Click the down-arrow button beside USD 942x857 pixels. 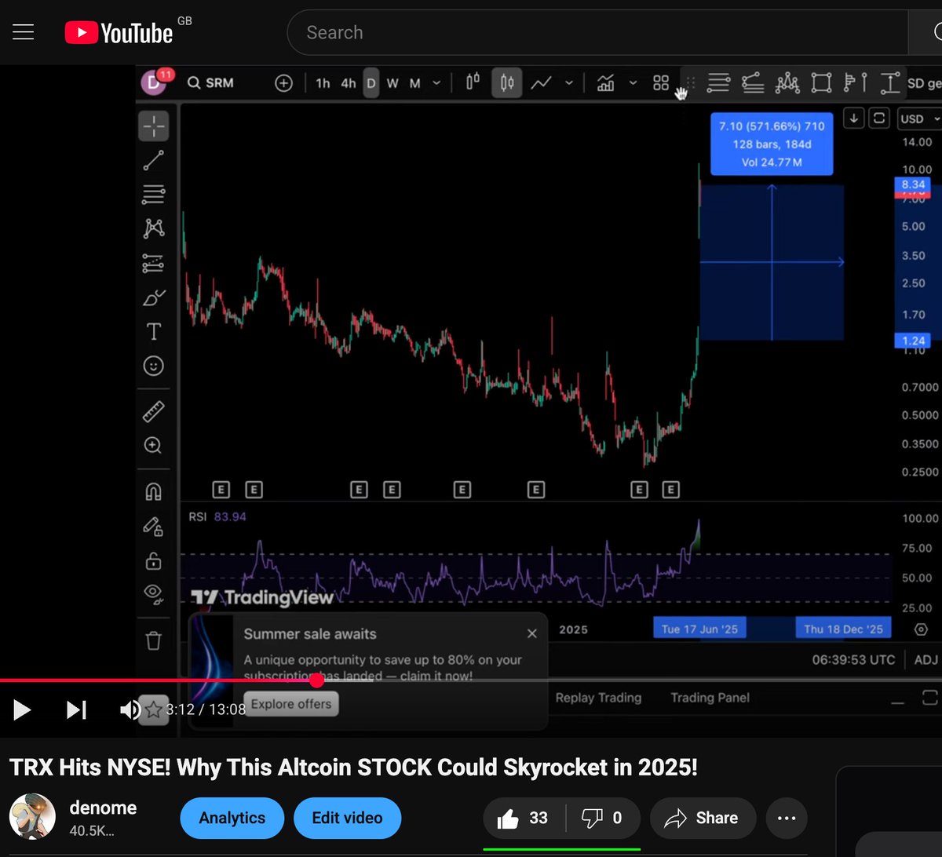(x=854, y=118)
